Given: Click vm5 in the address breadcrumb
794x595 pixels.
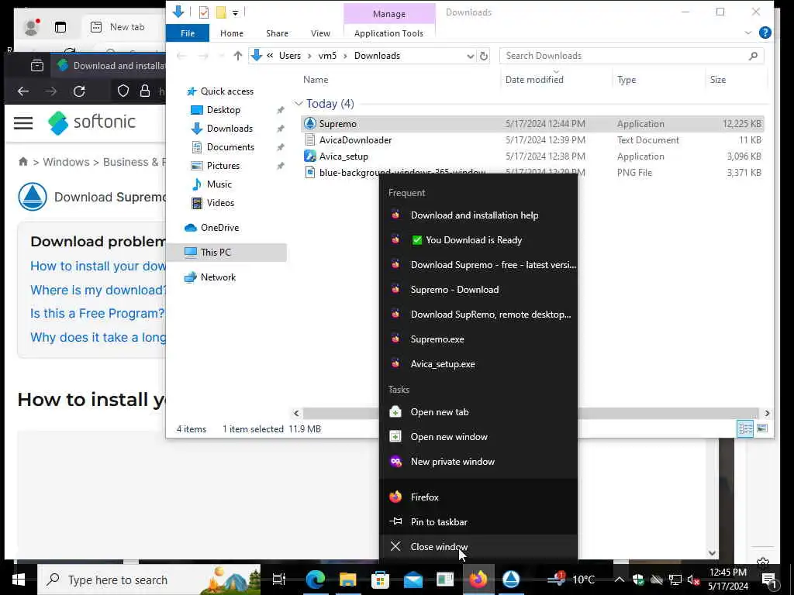Looking at the screenshot, I should click(x=327, y=56).
